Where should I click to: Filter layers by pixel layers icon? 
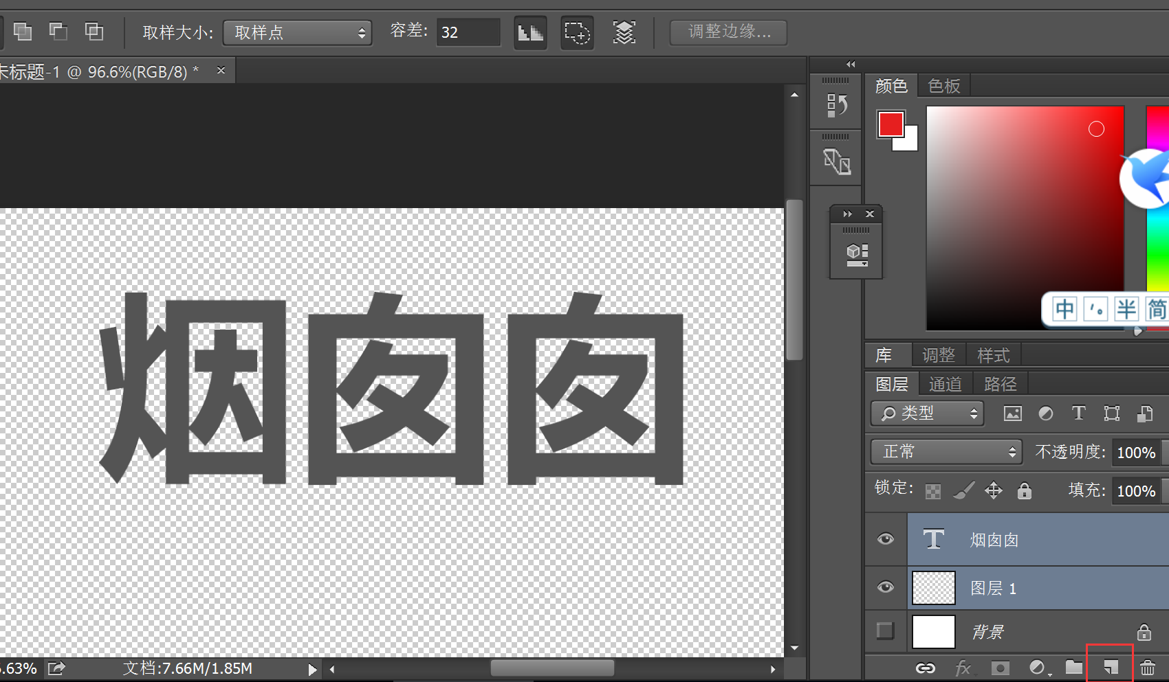click(x=1012, y=413)
